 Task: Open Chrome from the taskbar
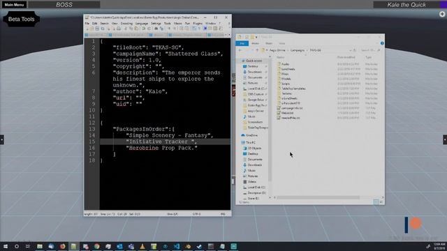(97, 246)
